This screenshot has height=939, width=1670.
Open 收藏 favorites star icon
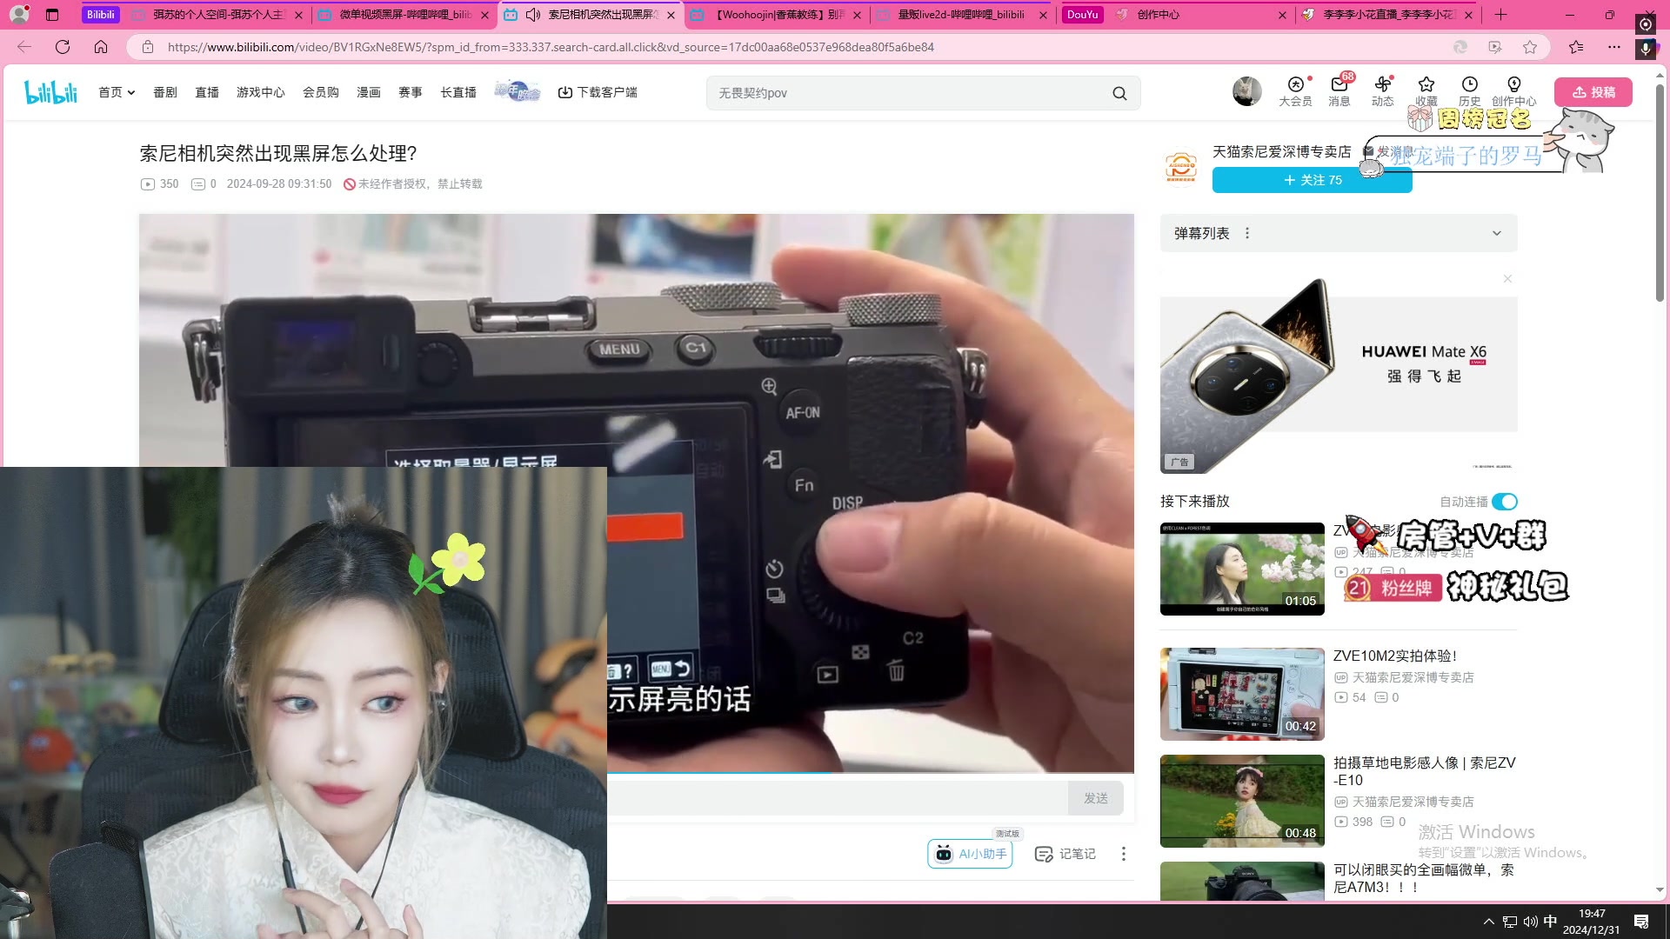point(1426,90)
